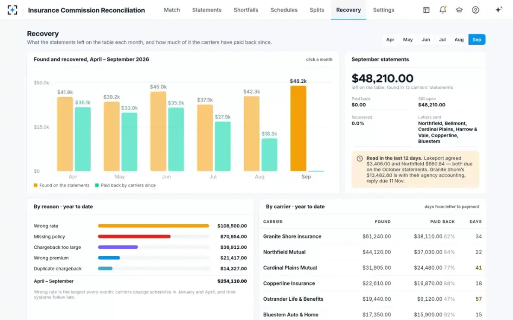The width and height of the screenshot is (513, 320).
Task: Select the Apr month toggle
Action: pyautogui.click(x=390, y=40)
